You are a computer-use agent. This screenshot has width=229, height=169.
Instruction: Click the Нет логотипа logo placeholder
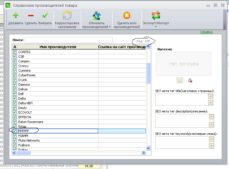[x=183, y=64]
